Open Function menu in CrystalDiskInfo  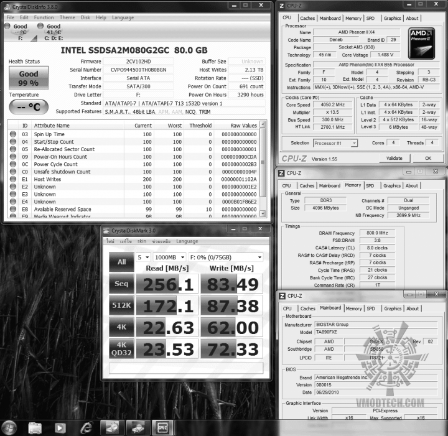[44, 17]
